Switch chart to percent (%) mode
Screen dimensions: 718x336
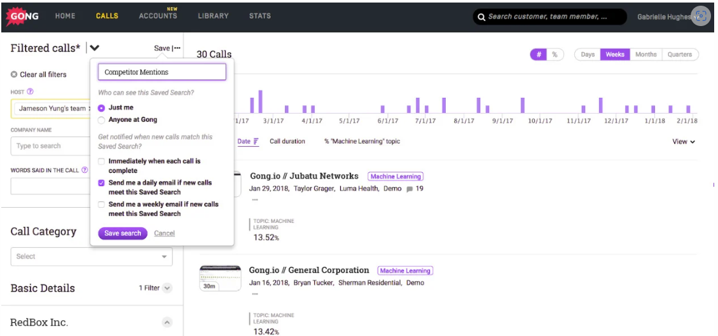tap(555, 55)
